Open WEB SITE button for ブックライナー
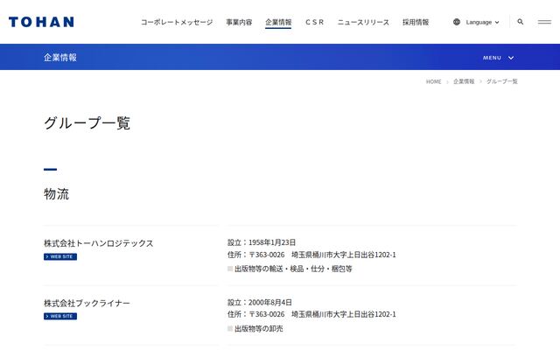Image resolution: width=560 pixels, height=350 pixels. (x=60, y=317)
